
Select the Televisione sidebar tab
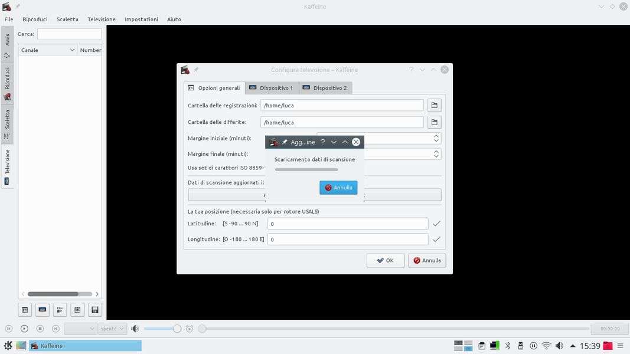click(x=7, y=166)
